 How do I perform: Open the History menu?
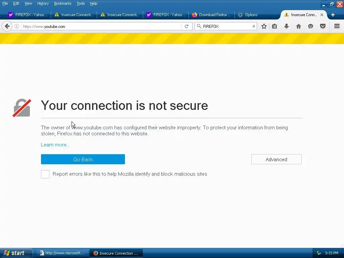43,3
